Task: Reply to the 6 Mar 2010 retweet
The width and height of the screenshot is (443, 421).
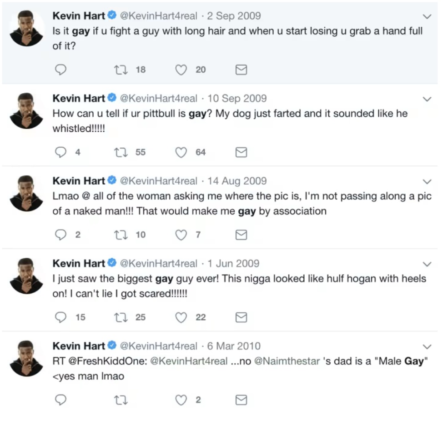Action: click(x=60, y=400)
